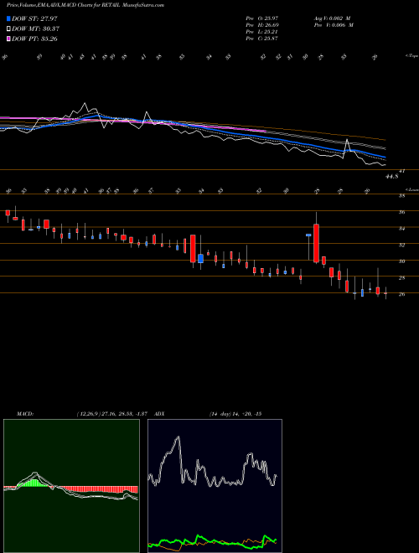Click the '<Lows' label at right edge

coord(411,189)
